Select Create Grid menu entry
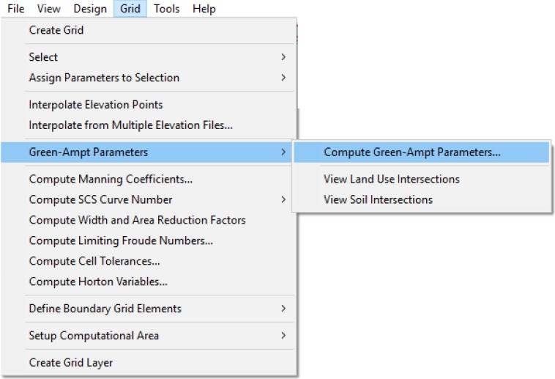Image resolution: width=555 pixels, height=379 pixels. coord(56,30)
